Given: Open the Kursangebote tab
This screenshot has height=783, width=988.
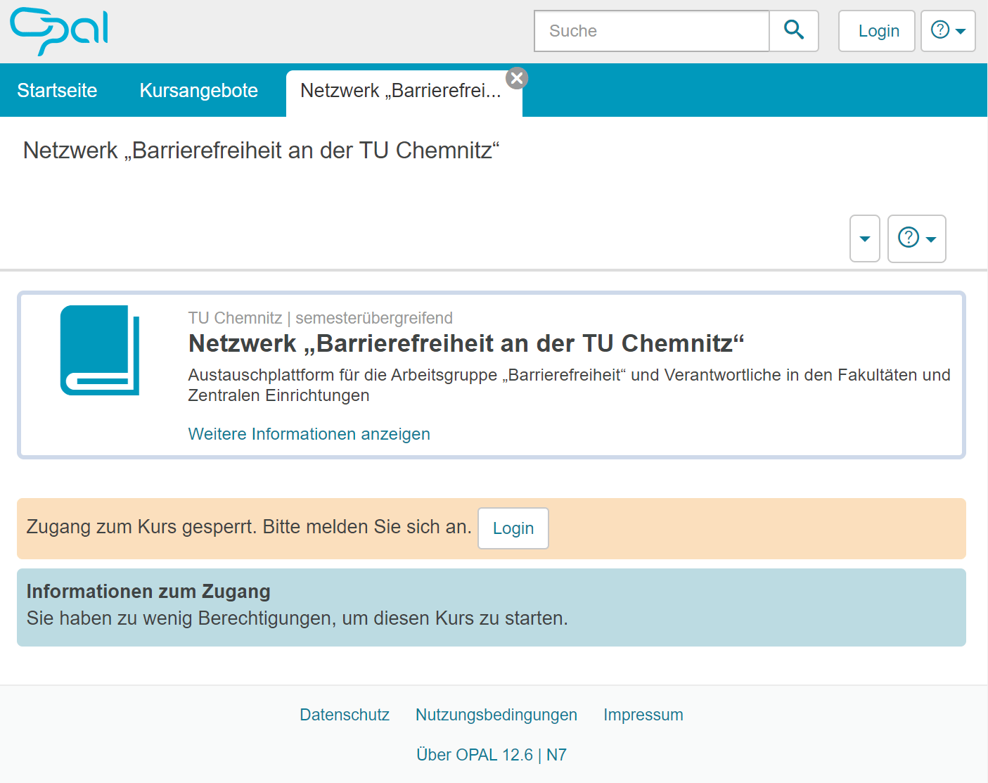Looking at the screenshot, I should coord(198,91).
